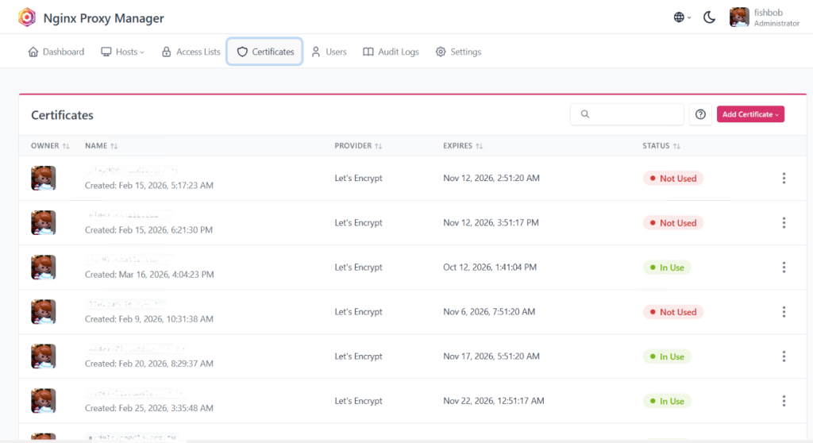The width and height of the screenshot is (813, 443).
Task: Click Not Used badge expiring Nov 12 2:51:20 AM
Action: tap(673, 179)
